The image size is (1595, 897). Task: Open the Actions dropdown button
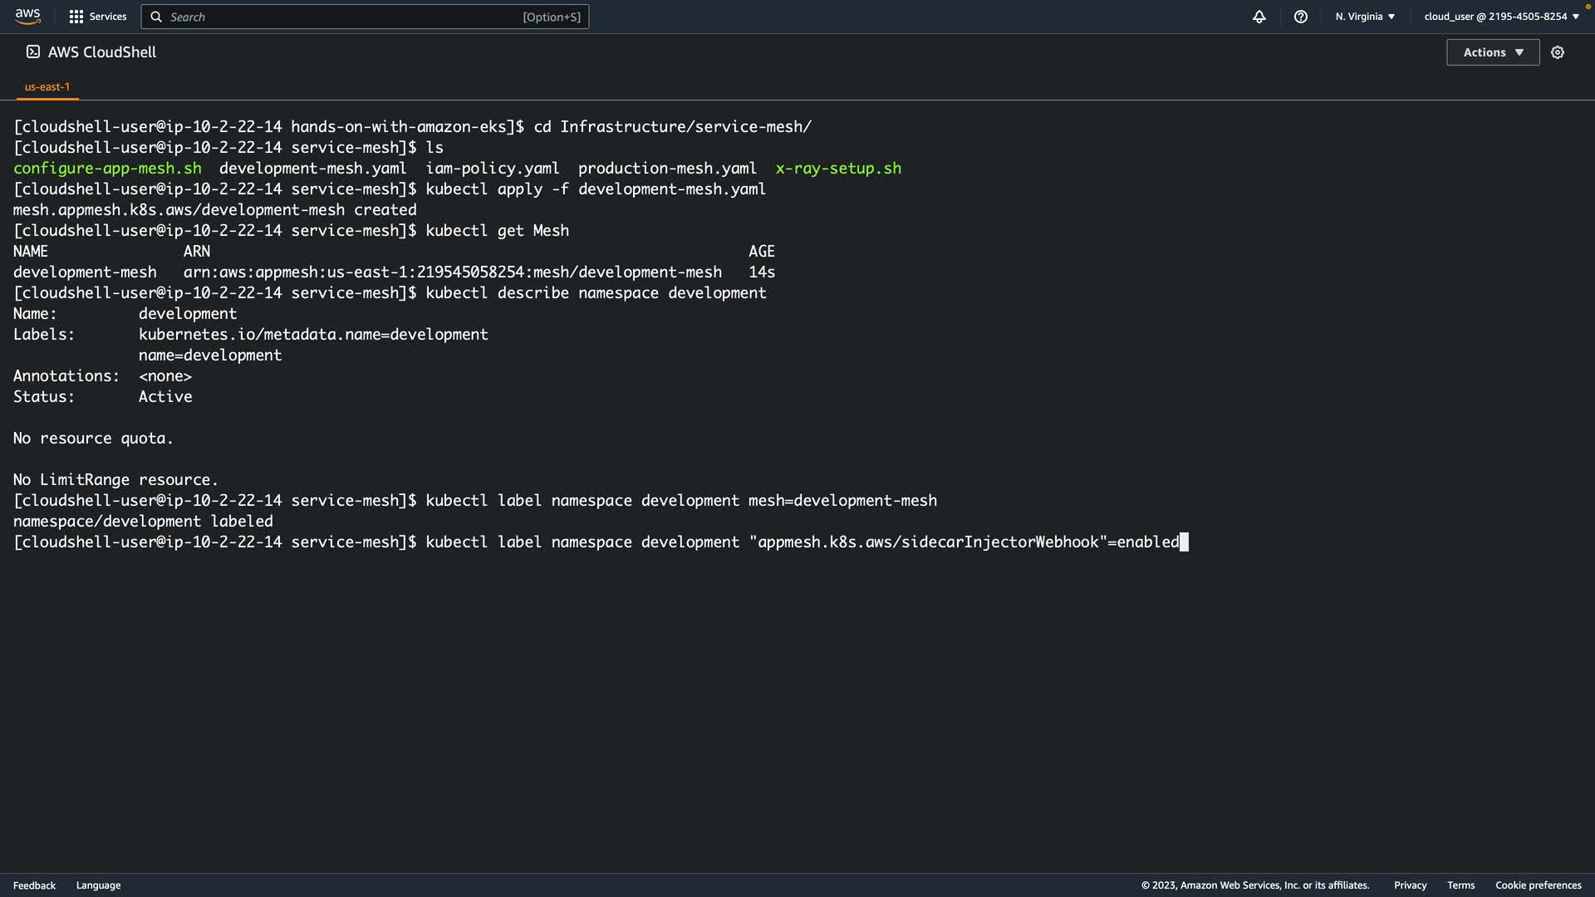pyautogui.click(x=1492, y=52)
